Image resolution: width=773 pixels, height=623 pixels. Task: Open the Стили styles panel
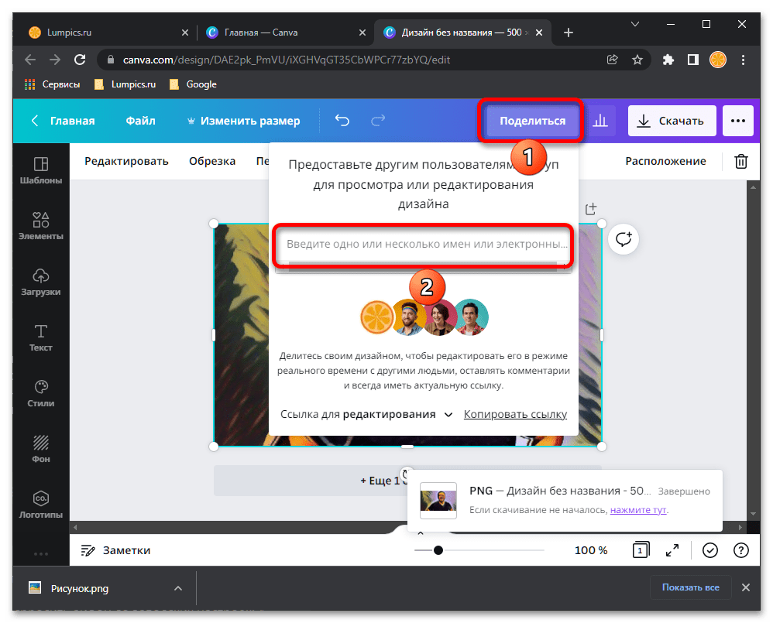tap(41, 393)
